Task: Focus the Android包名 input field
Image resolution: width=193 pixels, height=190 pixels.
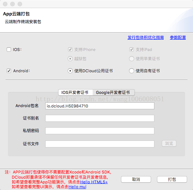Action: [100, 106]
